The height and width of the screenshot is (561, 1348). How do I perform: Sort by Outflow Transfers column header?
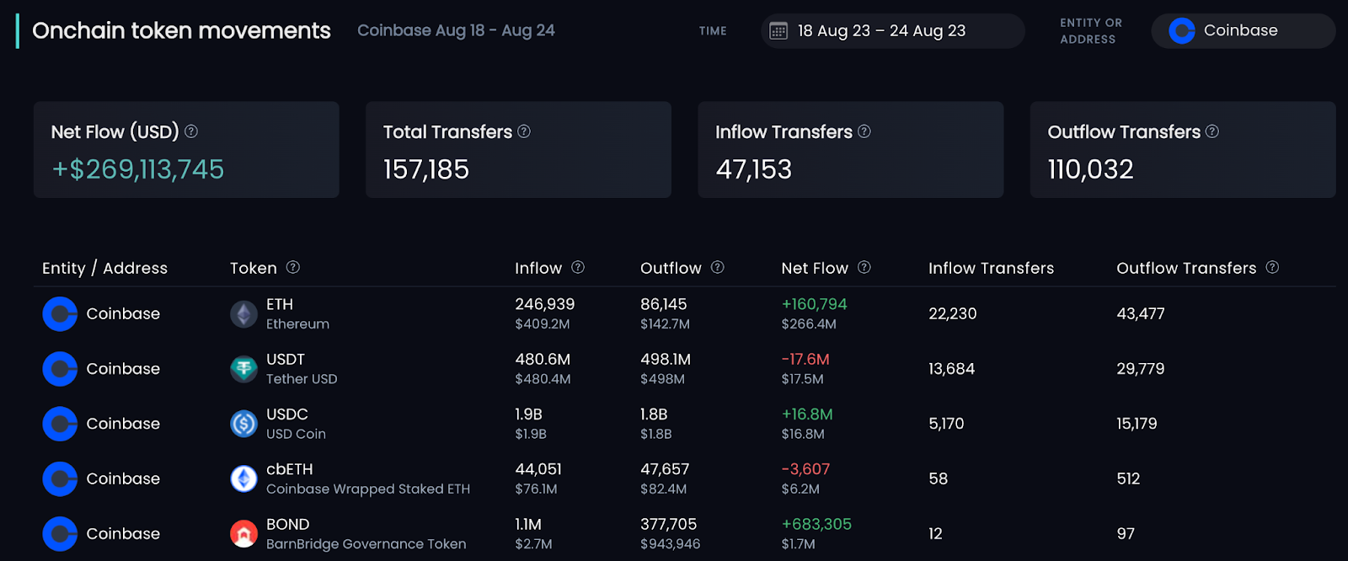[x=1186, y=268]
